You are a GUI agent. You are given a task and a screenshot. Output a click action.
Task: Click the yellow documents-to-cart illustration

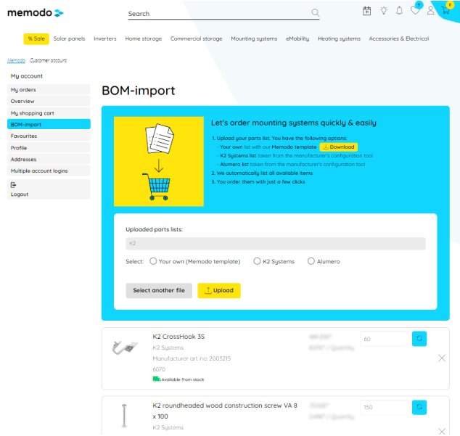159,161
